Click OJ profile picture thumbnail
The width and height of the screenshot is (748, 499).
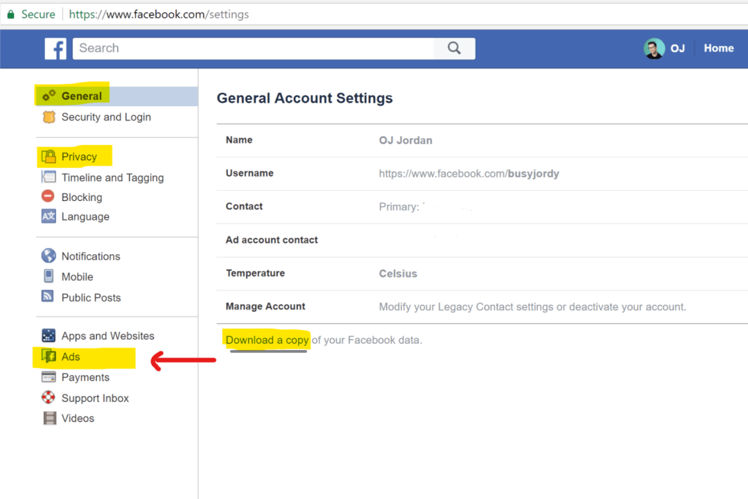tap(654, 49)
